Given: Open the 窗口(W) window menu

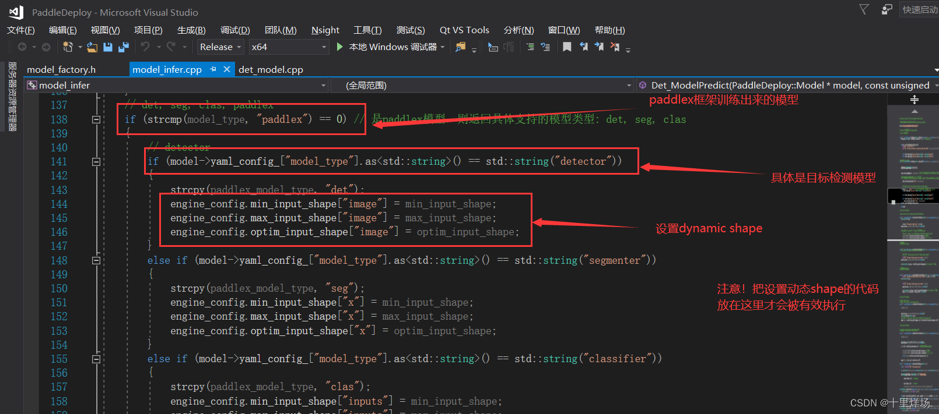Looking at the screenshot, I should pyautogui.click(x=564, y=30).
